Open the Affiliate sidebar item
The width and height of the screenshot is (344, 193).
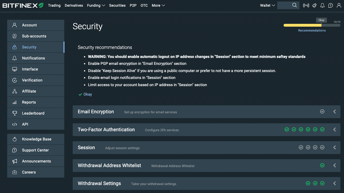(36, 91)
